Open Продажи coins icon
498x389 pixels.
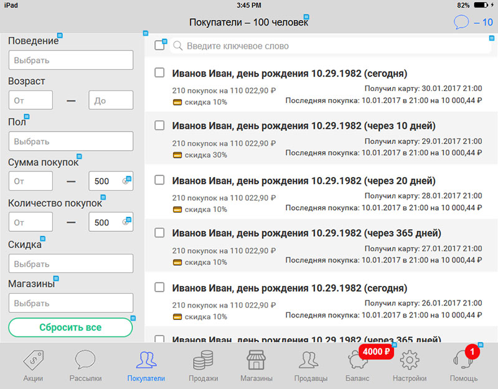[x=203, y=361]
